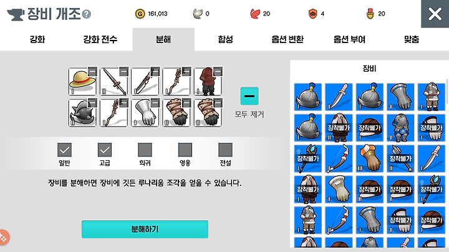Click the orange crown shield currency icon
This screenshot has width=449, height=252.
(312, 14)
